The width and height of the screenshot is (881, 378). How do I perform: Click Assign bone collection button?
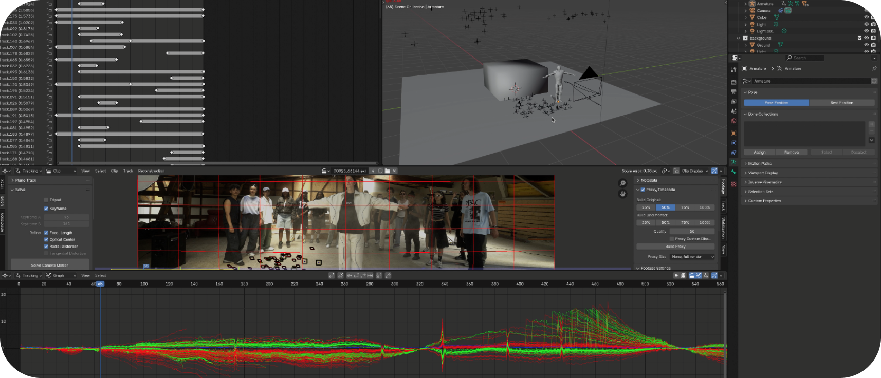click(x=760, y=152)
